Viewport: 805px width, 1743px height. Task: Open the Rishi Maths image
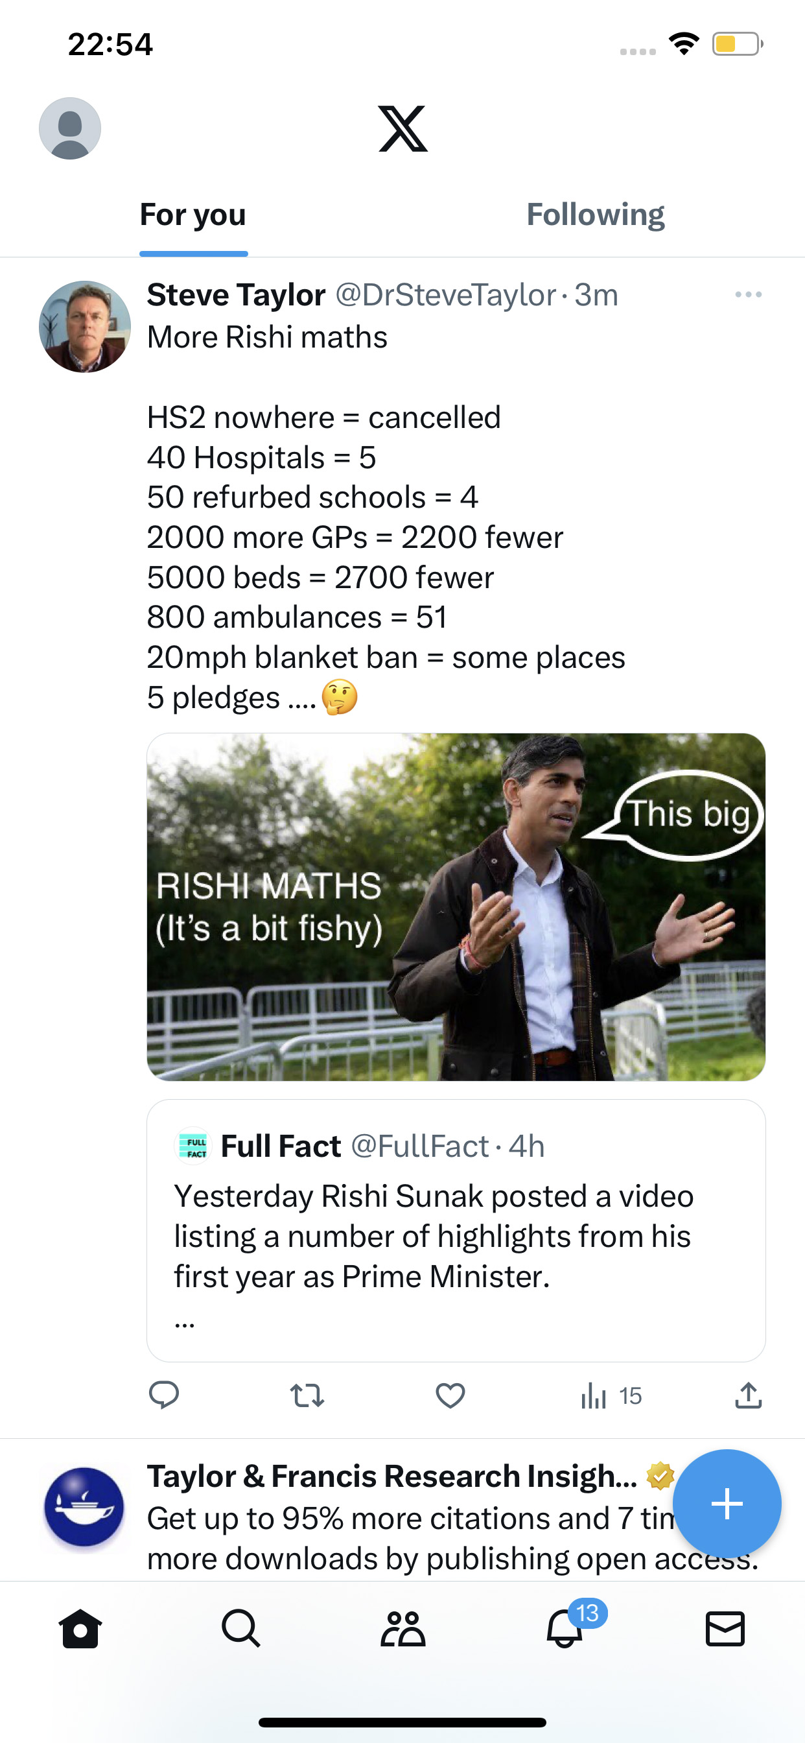point(456,907)
